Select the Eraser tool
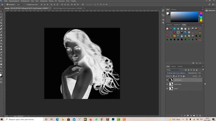216x121 pixels. click(x=1, y=41)
